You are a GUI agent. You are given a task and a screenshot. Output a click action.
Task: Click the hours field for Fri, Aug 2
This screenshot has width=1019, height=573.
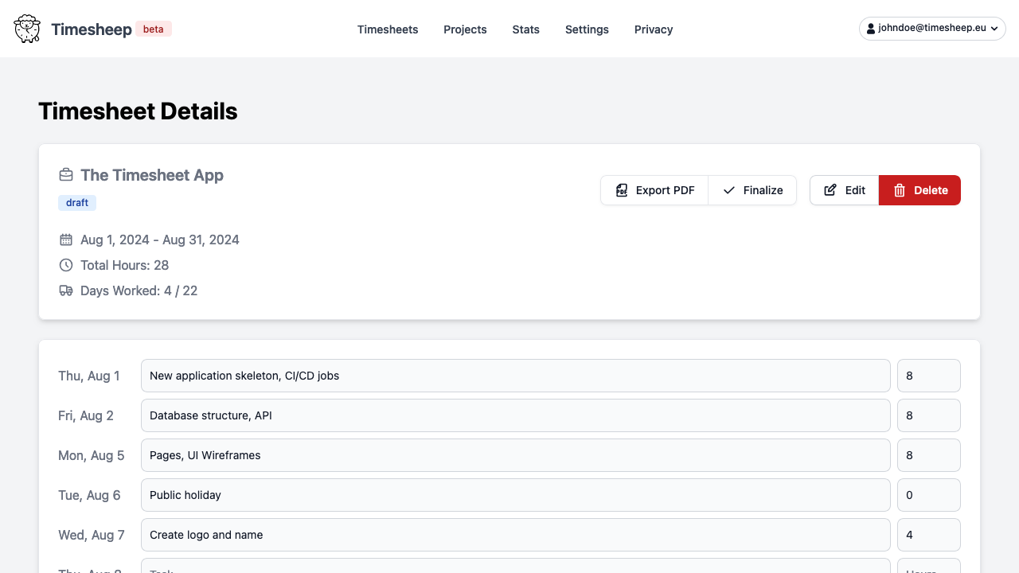[928, 415]
